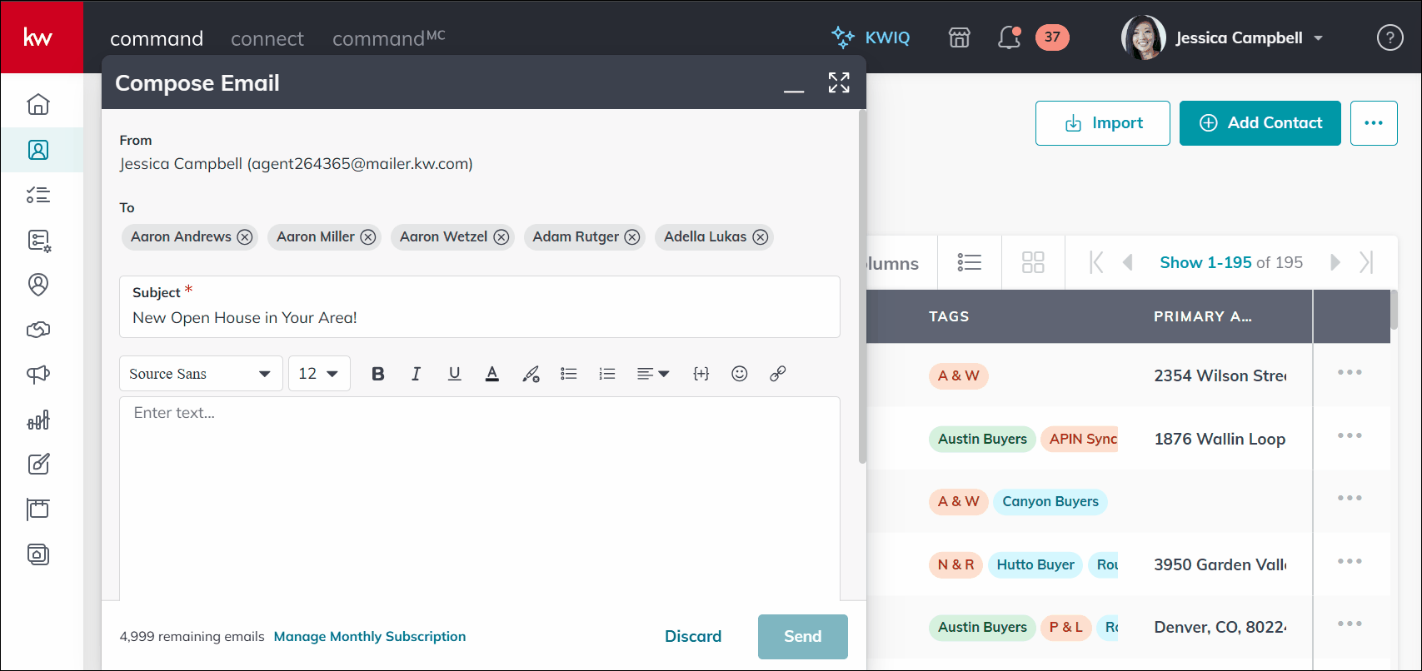Viewport: 1422px width, 671px height.
Task: Open Jessica Campbell account dropdown
Action: tap(1224, 37)
